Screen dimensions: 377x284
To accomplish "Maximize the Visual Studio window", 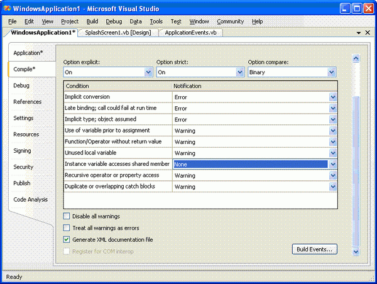I will tap(357, 9).
